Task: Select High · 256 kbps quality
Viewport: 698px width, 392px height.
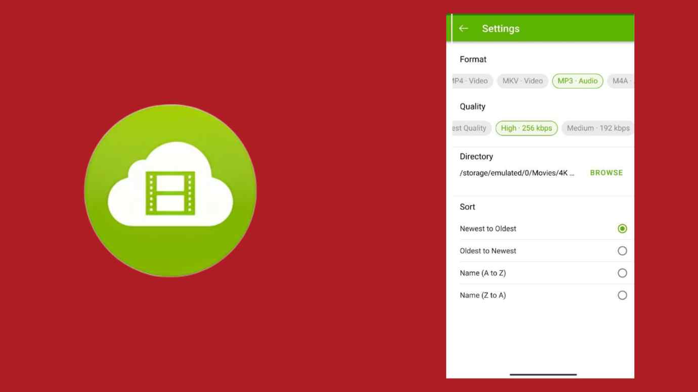Action: pyautogui.click(x=527, y=128)
